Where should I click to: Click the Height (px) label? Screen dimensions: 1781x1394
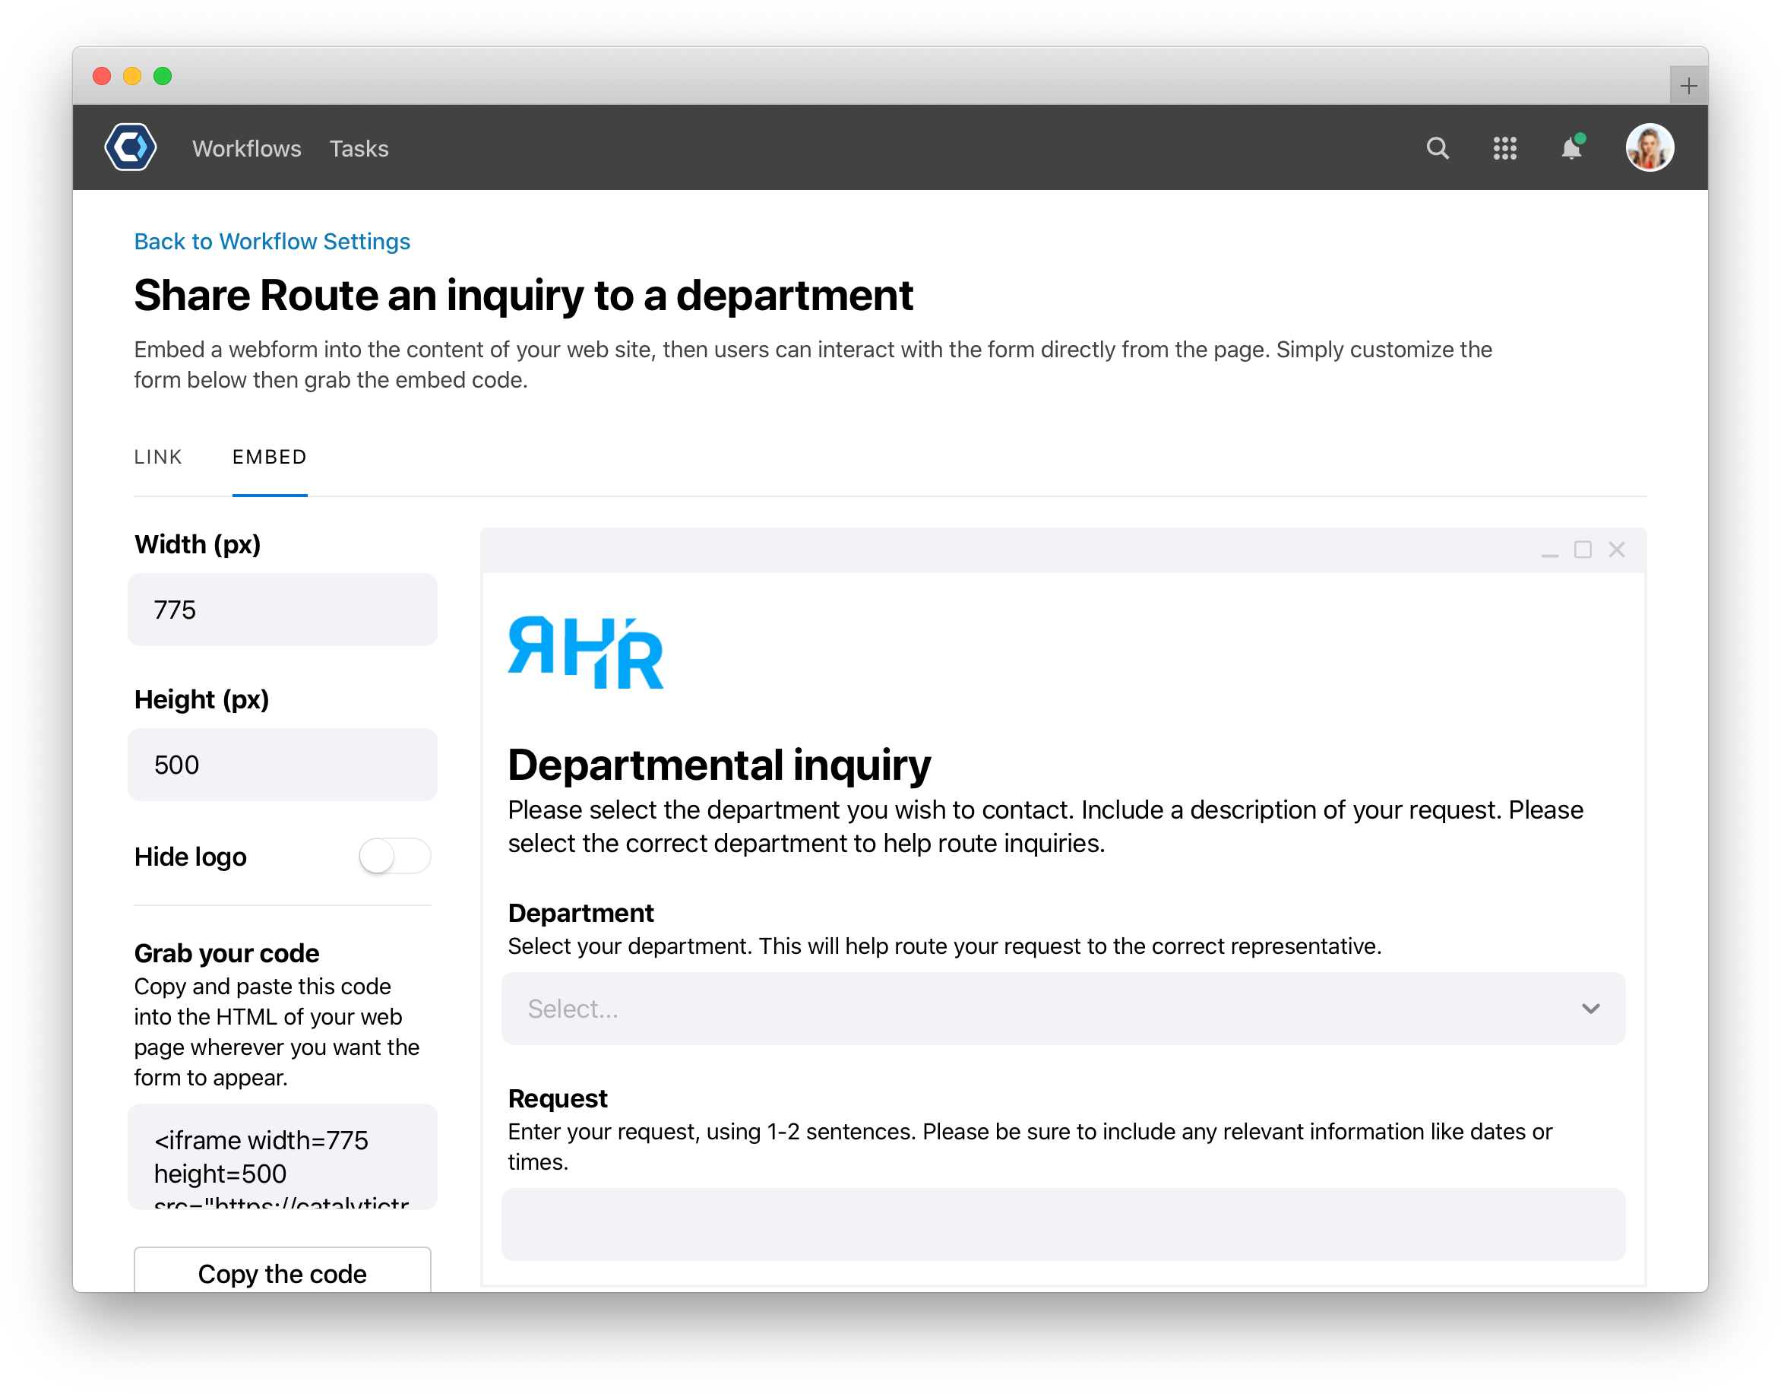(x=201, y=699)
